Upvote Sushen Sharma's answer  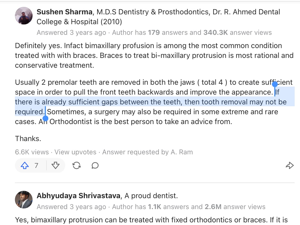pos(25,166)
